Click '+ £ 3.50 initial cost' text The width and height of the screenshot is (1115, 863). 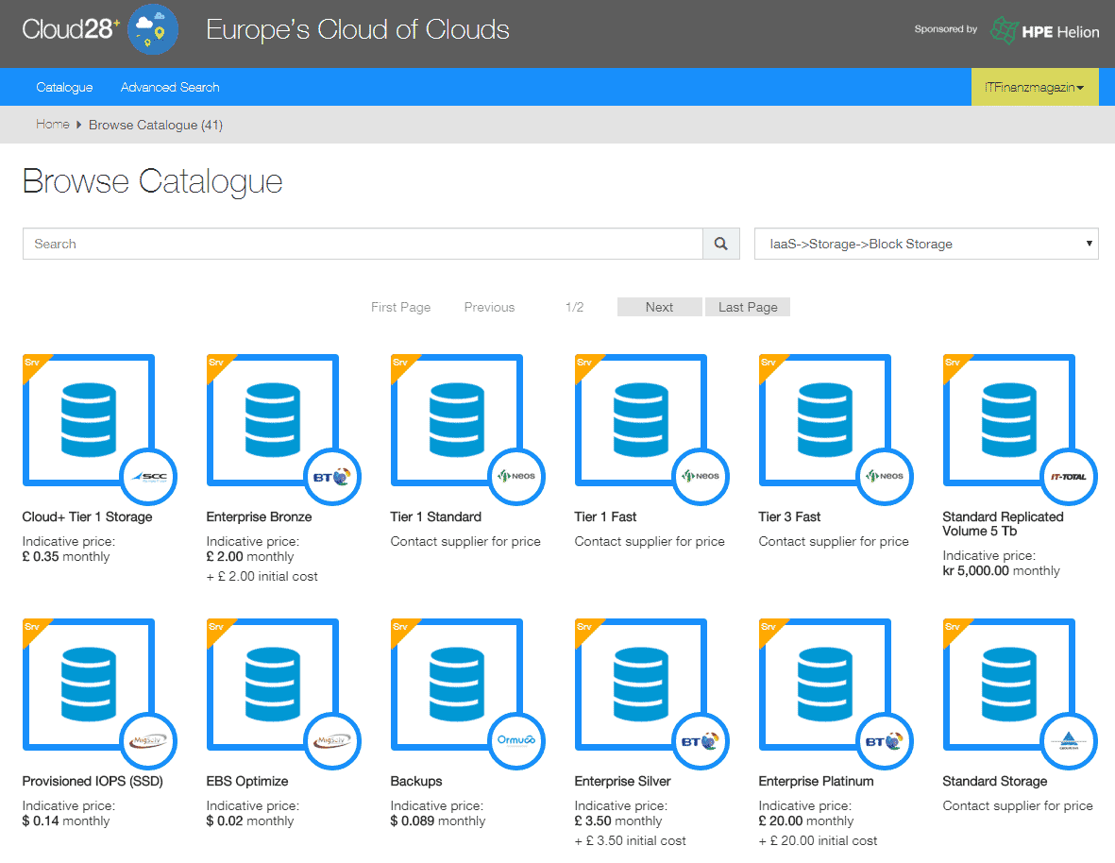[x=630, y=841]
